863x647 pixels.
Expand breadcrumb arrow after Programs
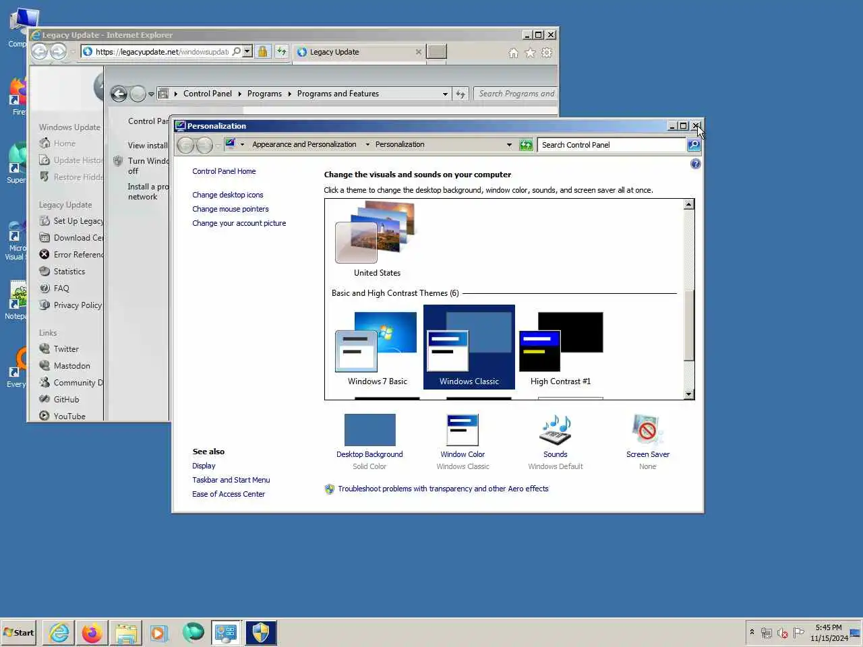tap(290, 94)
